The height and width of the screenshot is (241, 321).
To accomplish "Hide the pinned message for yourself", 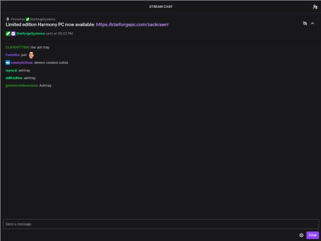I will (305, 23).
